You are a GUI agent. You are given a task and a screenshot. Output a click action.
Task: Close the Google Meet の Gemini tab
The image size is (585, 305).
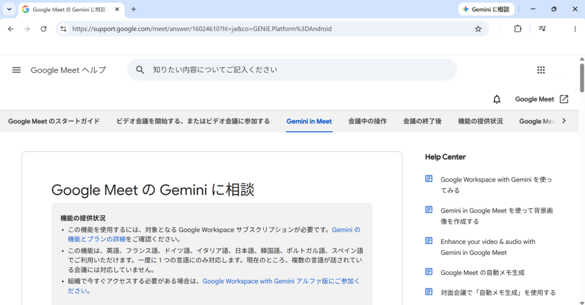117,9
